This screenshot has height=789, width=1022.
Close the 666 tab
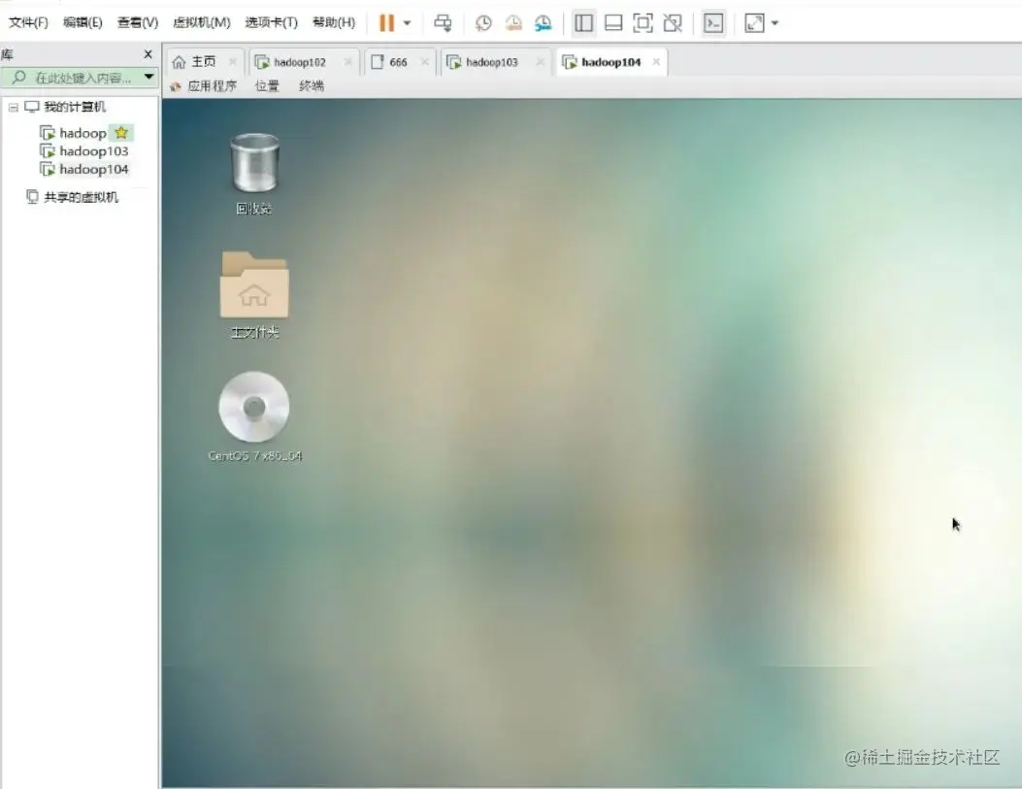pos(425,62)
